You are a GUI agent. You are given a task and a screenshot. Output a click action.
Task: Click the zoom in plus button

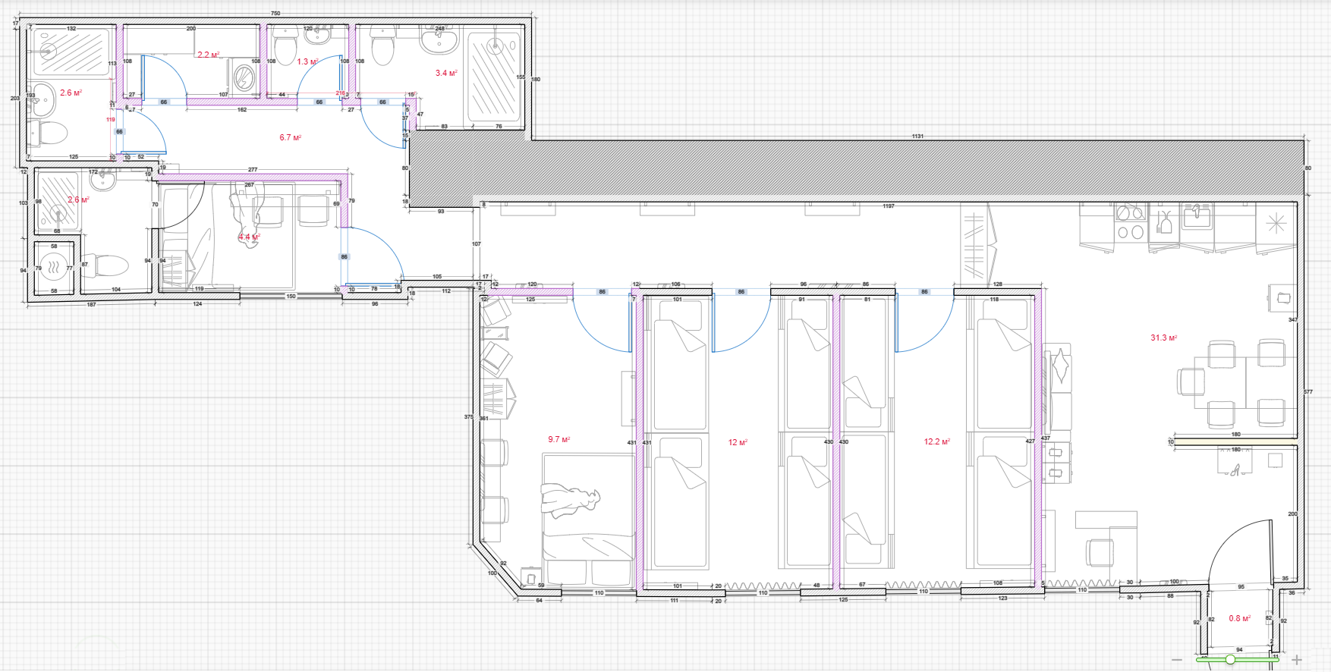tap(1297, 660)
